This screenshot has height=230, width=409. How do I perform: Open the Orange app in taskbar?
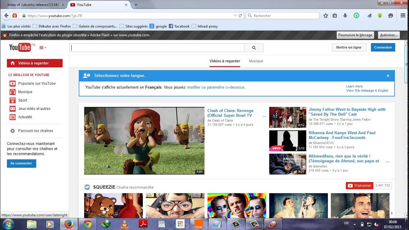tap(198, 224)
